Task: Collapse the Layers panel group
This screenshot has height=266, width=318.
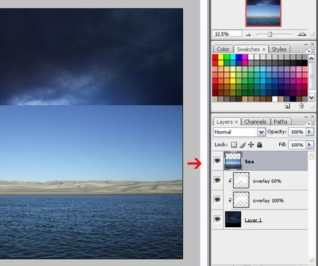Action: pyautogui.click(x=306, y=116)
